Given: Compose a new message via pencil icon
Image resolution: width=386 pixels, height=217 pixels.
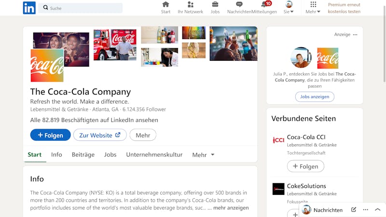Looking at the screenshot, I should (x=354, y=210).
